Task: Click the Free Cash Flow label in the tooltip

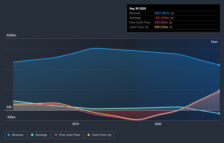Action: [x=140, y=22]
